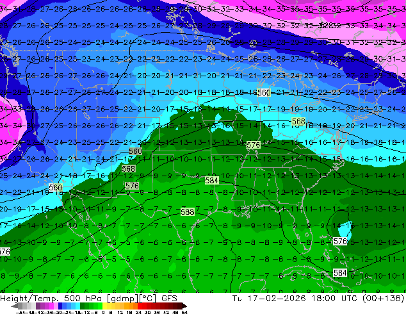Select the 560 label near the California coast

tap(56, 187)
